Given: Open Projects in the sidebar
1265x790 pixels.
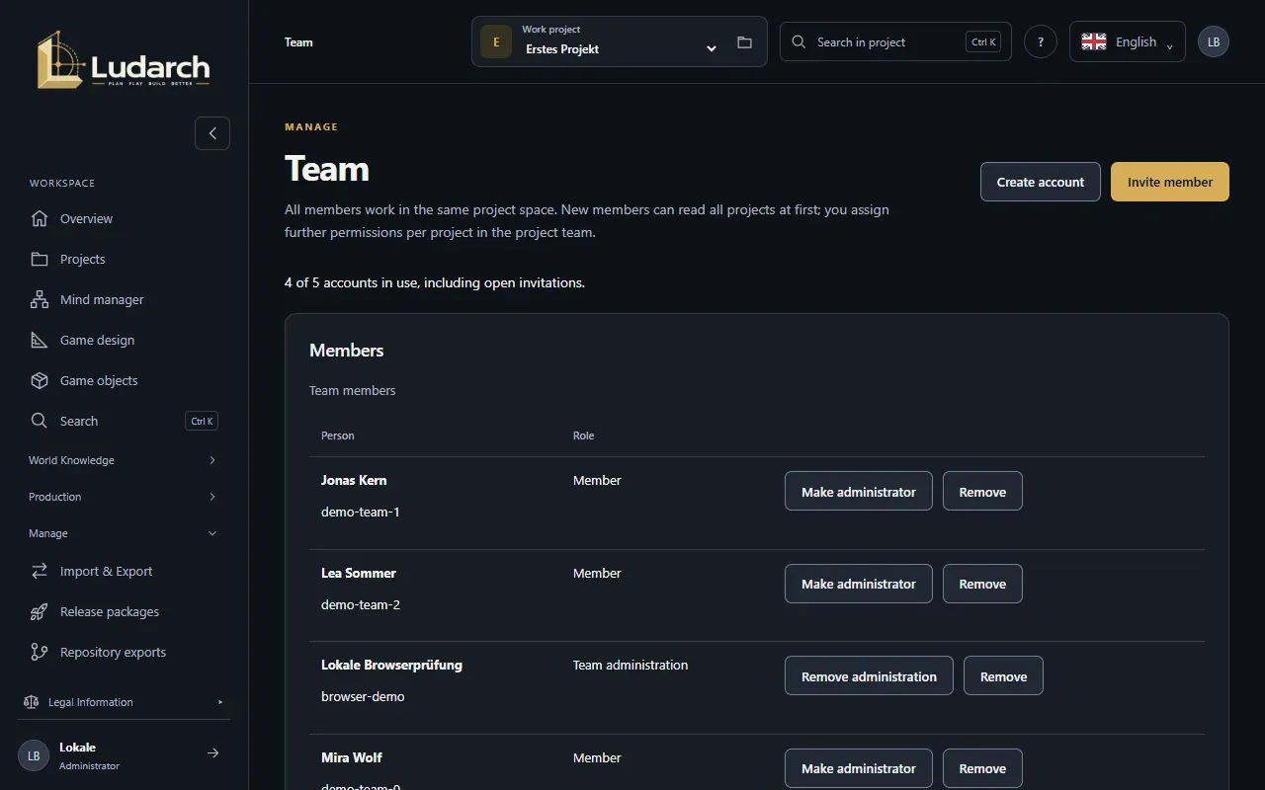Looking at the screenshot, I should coord(124,259).
